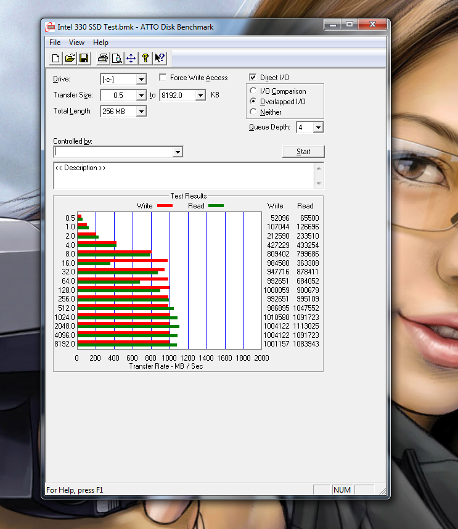The width and height of the screenshot is (458, 529).
Task: Open the minimum Transfer Size dropdown (0.5)
Action: coord(141,96)
